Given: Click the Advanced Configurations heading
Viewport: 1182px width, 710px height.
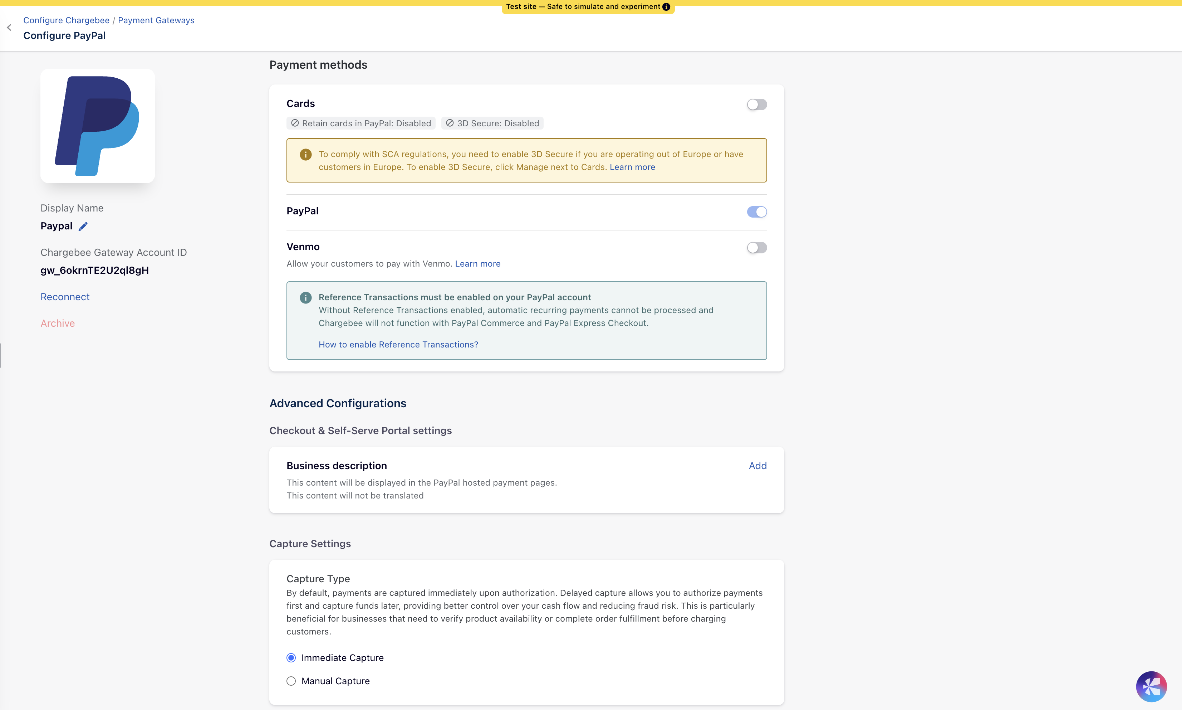Looking at the screenshot, I should (x=338, y=403).
